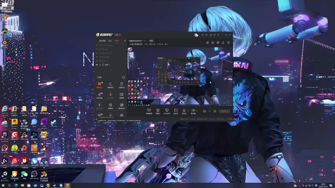The height and width of the screenshot is (188, 335).
Task: Open the gear settings beside the start button
Action: pos(215,111)
